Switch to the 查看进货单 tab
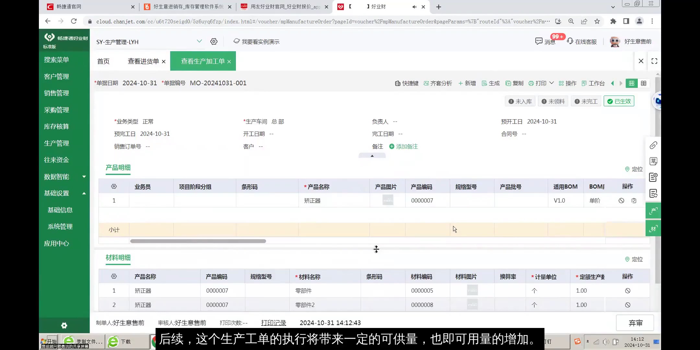 (x=143, y=61)
